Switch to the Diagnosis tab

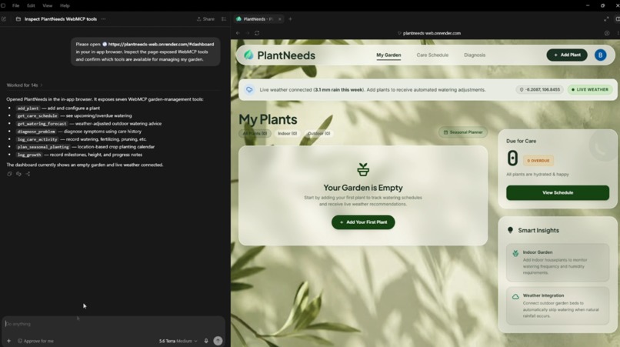tap(475, 55)
